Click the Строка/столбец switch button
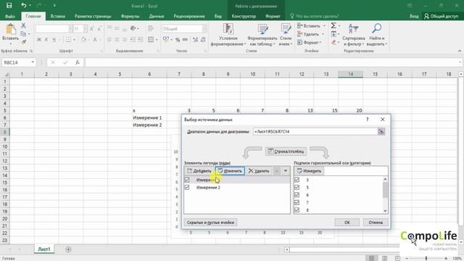This screenshot has width=464, height=261. tap(286, 152)
